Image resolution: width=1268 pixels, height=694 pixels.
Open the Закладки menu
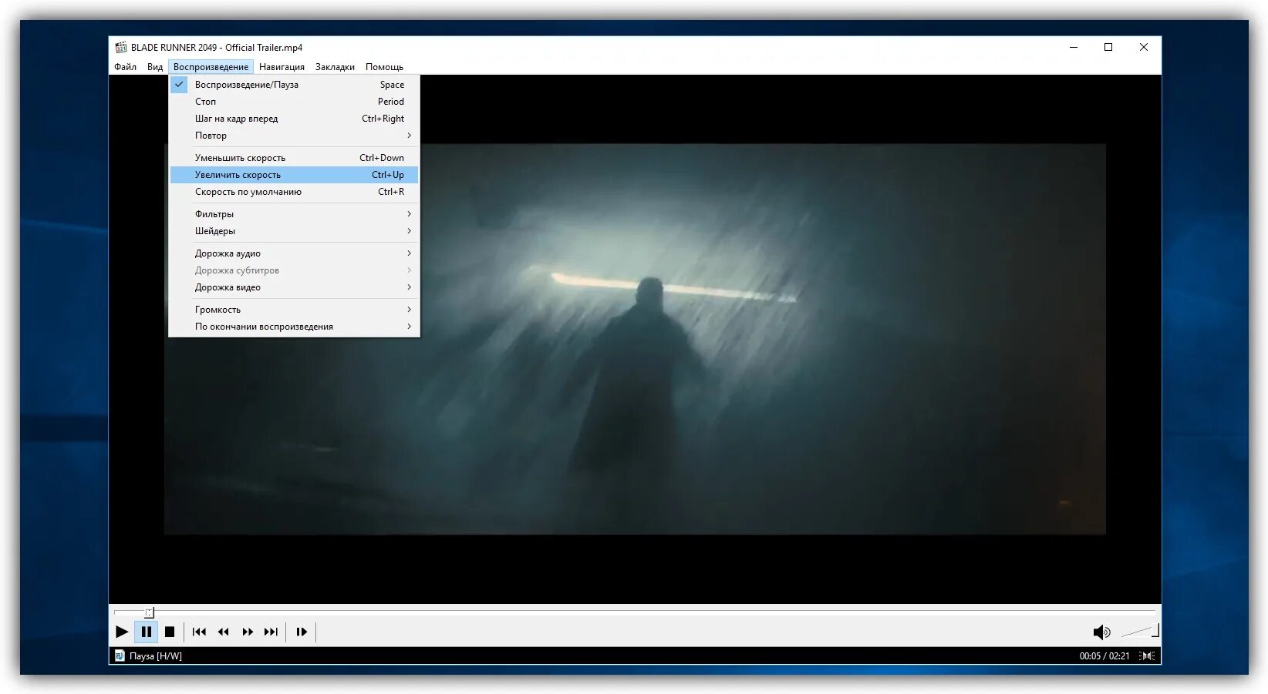[335, 67]
